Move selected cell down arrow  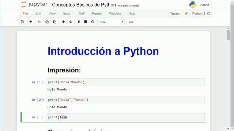pos(71,22)
